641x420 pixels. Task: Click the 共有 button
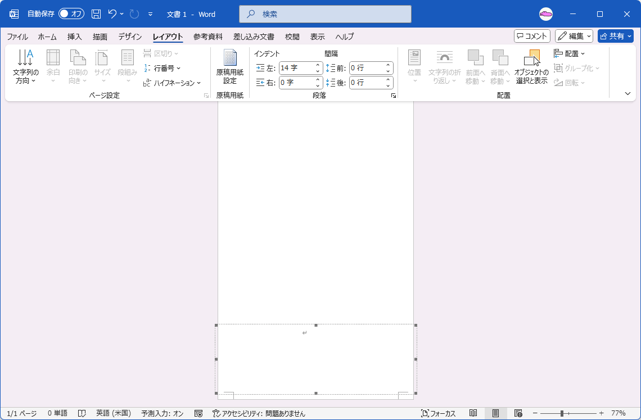point(616,36)
